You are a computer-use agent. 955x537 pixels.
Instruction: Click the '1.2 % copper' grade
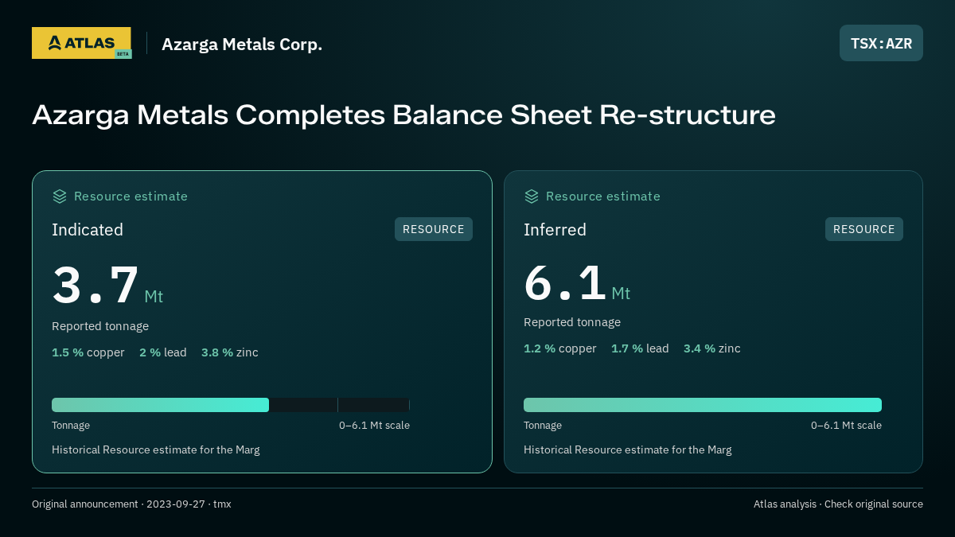[x=560, y=348]
